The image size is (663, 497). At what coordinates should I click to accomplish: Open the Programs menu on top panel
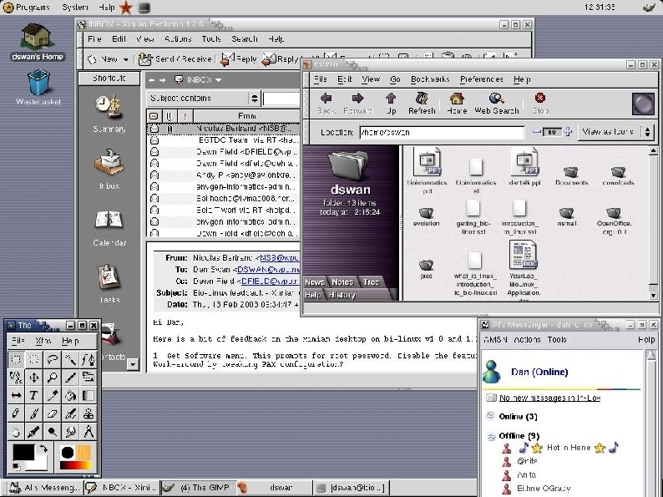pyautogui.click(x=28, y=8)
